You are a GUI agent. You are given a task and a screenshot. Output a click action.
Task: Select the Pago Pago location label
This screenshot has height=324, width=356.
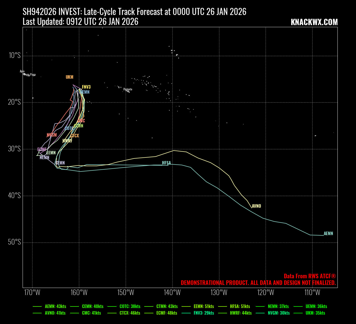click(x=30, y=75)
